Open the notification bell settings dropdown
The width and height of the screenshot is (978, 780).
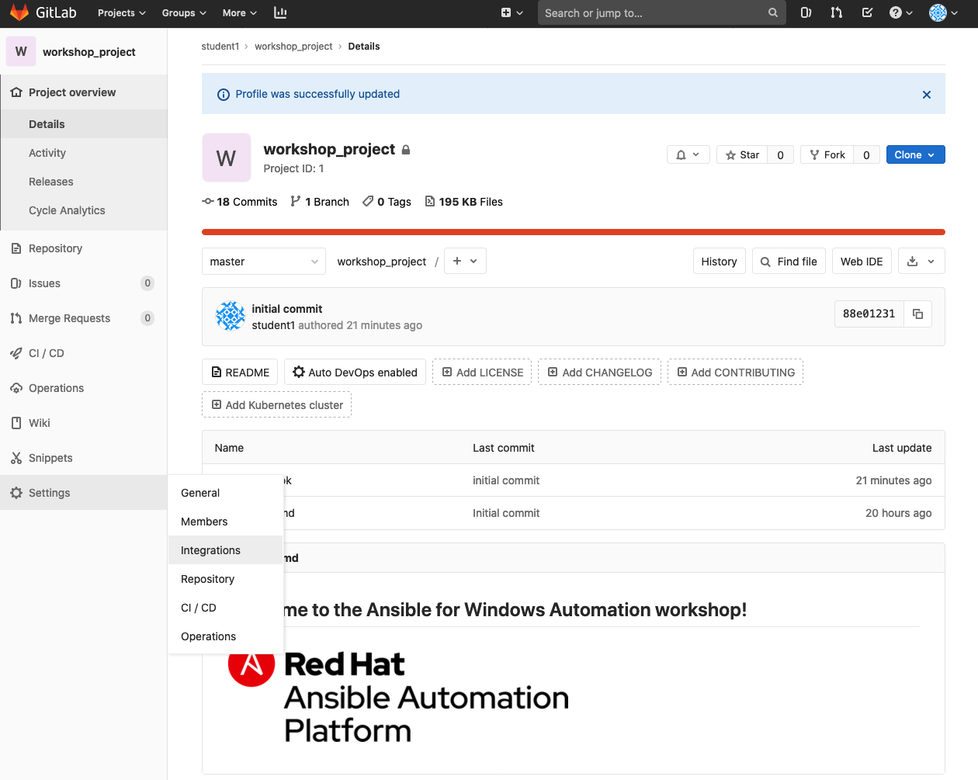[x=688, y=155]
